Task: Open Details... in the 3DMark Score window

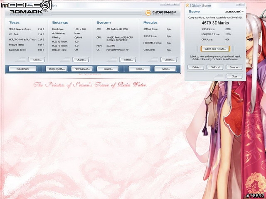Action: 196,67
